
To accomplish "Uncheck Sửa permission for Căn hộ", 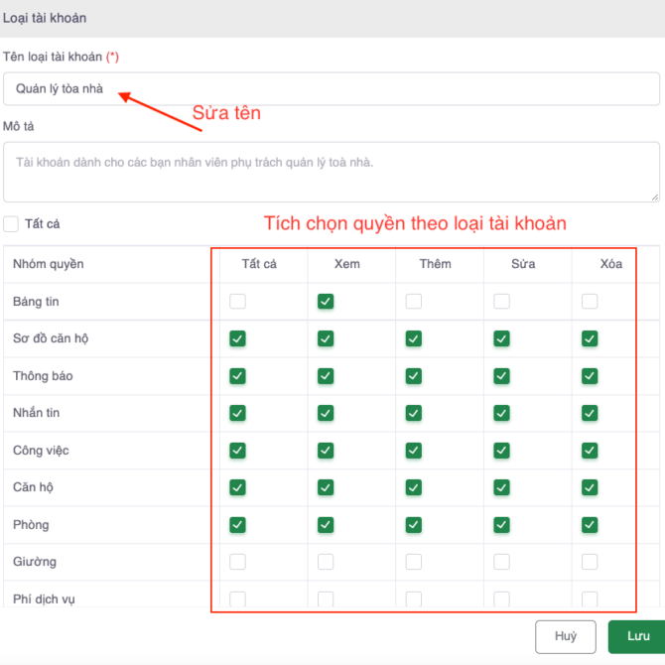I will click(x=501, y=487).
